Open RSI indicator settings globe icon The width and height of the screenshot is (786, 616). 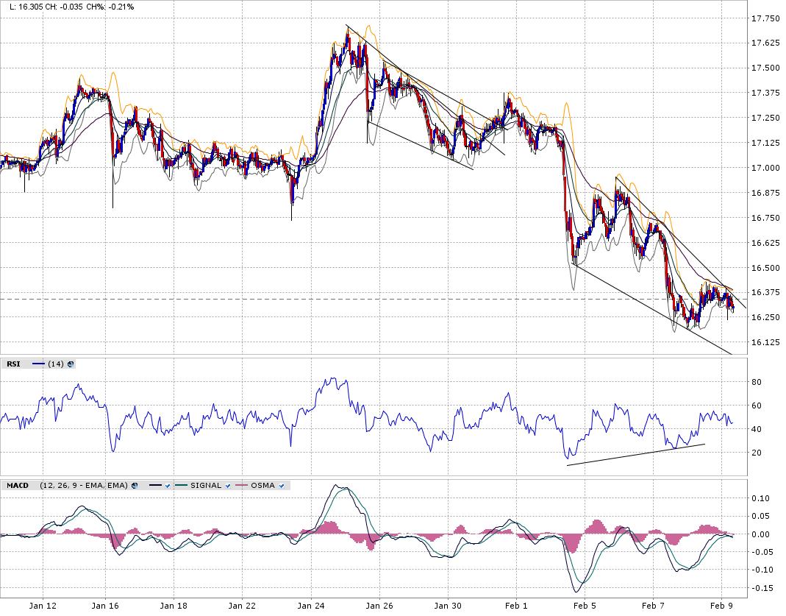[71, 364]
